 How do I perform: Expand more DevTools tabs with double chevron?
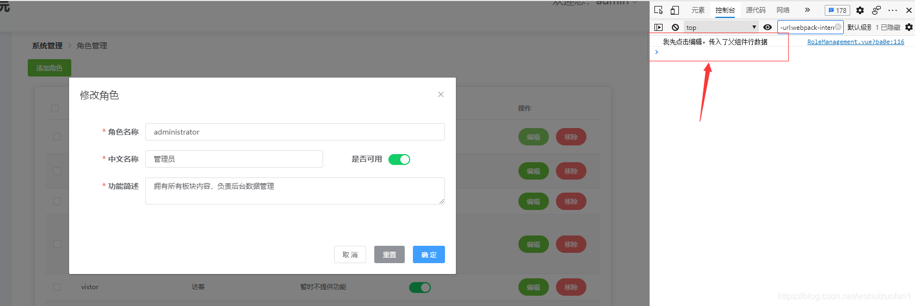(x=807, y=10)
